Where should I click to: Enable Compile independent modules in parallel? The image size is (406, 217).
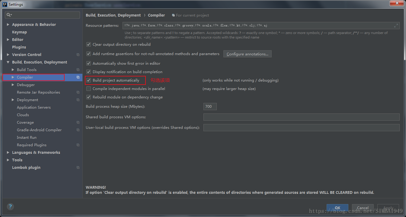[88, 89]
